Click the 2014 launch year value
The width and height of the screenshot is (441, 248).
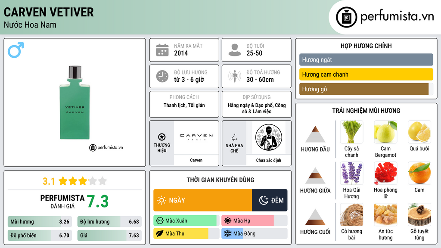click(181, 53)
